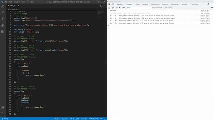Screen dimensions: 214x120
Task: Open the Go menu
Action: [x=28, y=2]
